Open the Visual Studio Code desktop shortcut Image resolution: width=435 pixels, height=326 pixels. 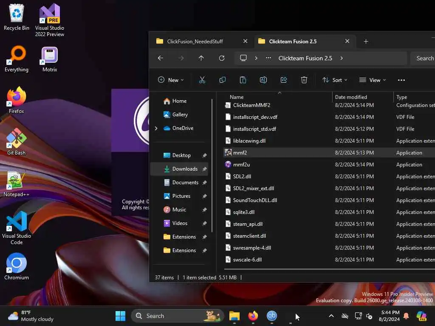click(17, 228)
